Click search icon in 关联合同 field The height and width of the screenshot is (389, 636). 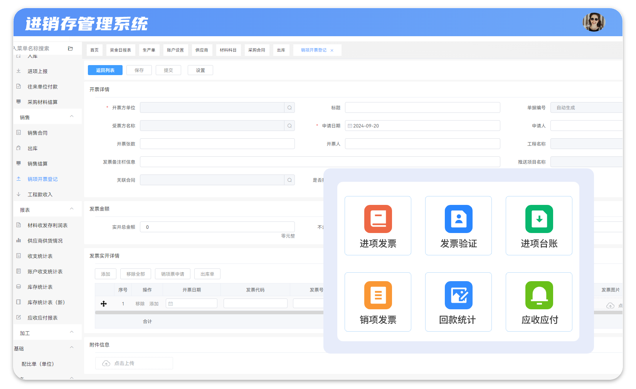pyautogui.click(x=289, y=180)
